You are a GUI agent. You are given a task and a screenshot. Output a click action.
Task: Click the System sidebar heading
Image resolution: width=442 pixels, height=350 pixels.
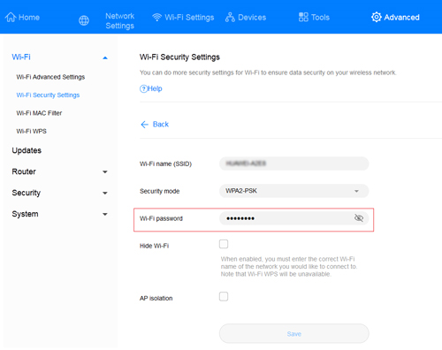click(25, 214)
